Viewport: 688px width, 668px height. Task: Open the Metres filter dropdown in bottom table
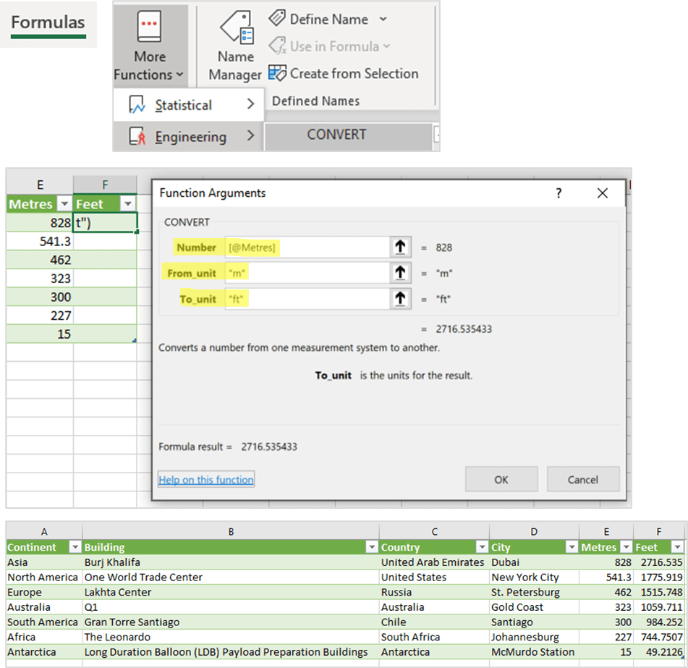627,547
